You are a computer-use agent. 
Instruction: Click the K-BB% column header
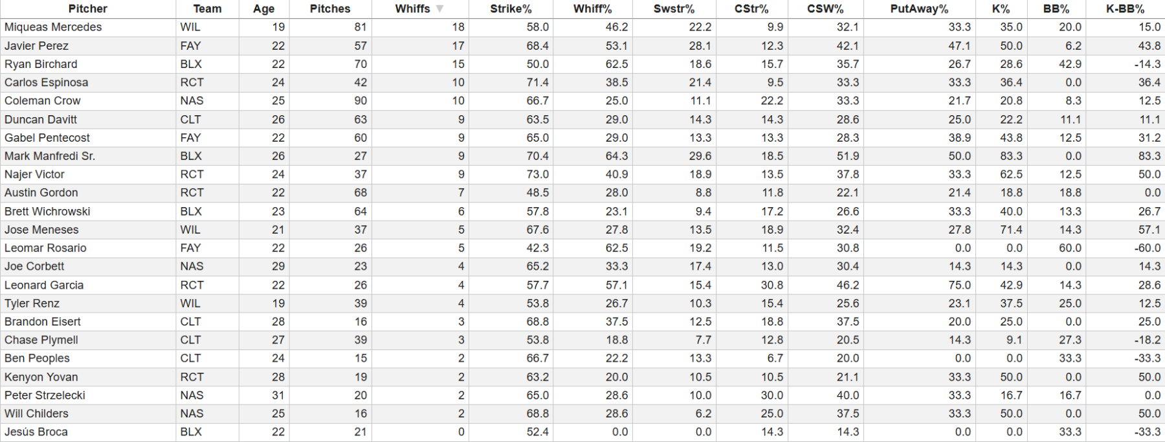click(x=1125, y=9)
